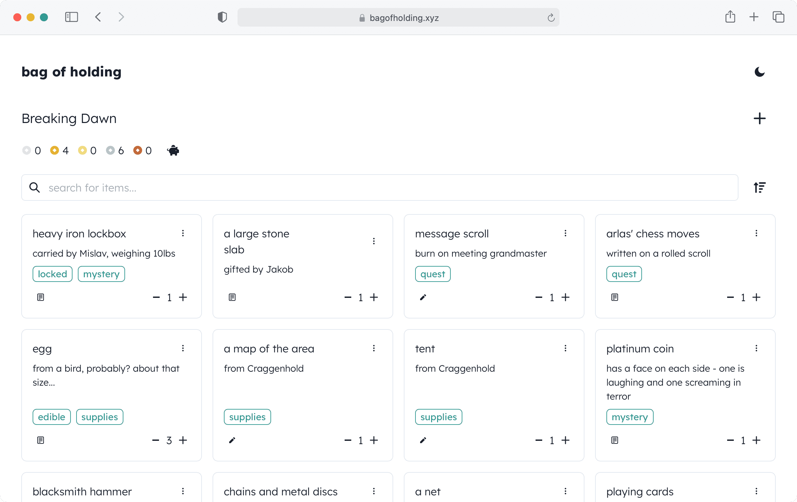Open the three-dot menu on arlas' chess moves
Screen dimensions: 797x502
click(x=756, y=233)
